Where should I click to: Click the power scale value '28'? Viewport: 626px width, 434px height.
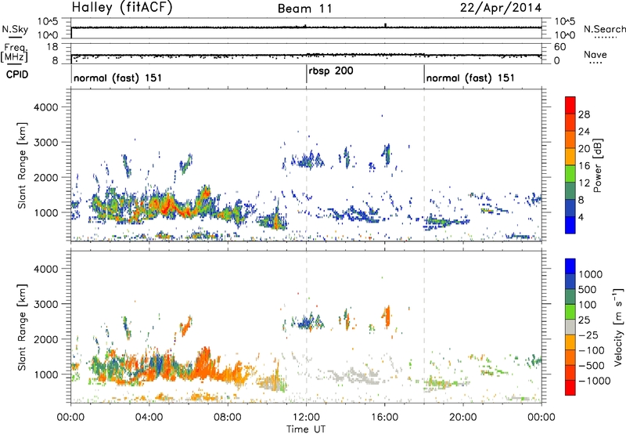(x=584, y=114)
